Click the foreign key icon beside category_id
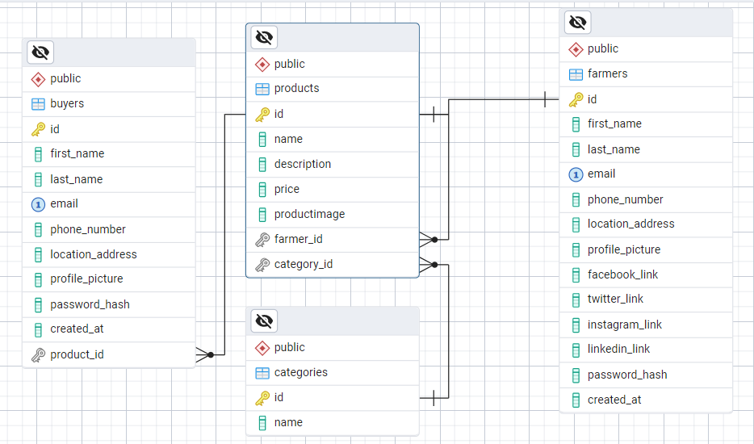Image resolution: width=754 pixels, height=444 pixels. [262, 265]
